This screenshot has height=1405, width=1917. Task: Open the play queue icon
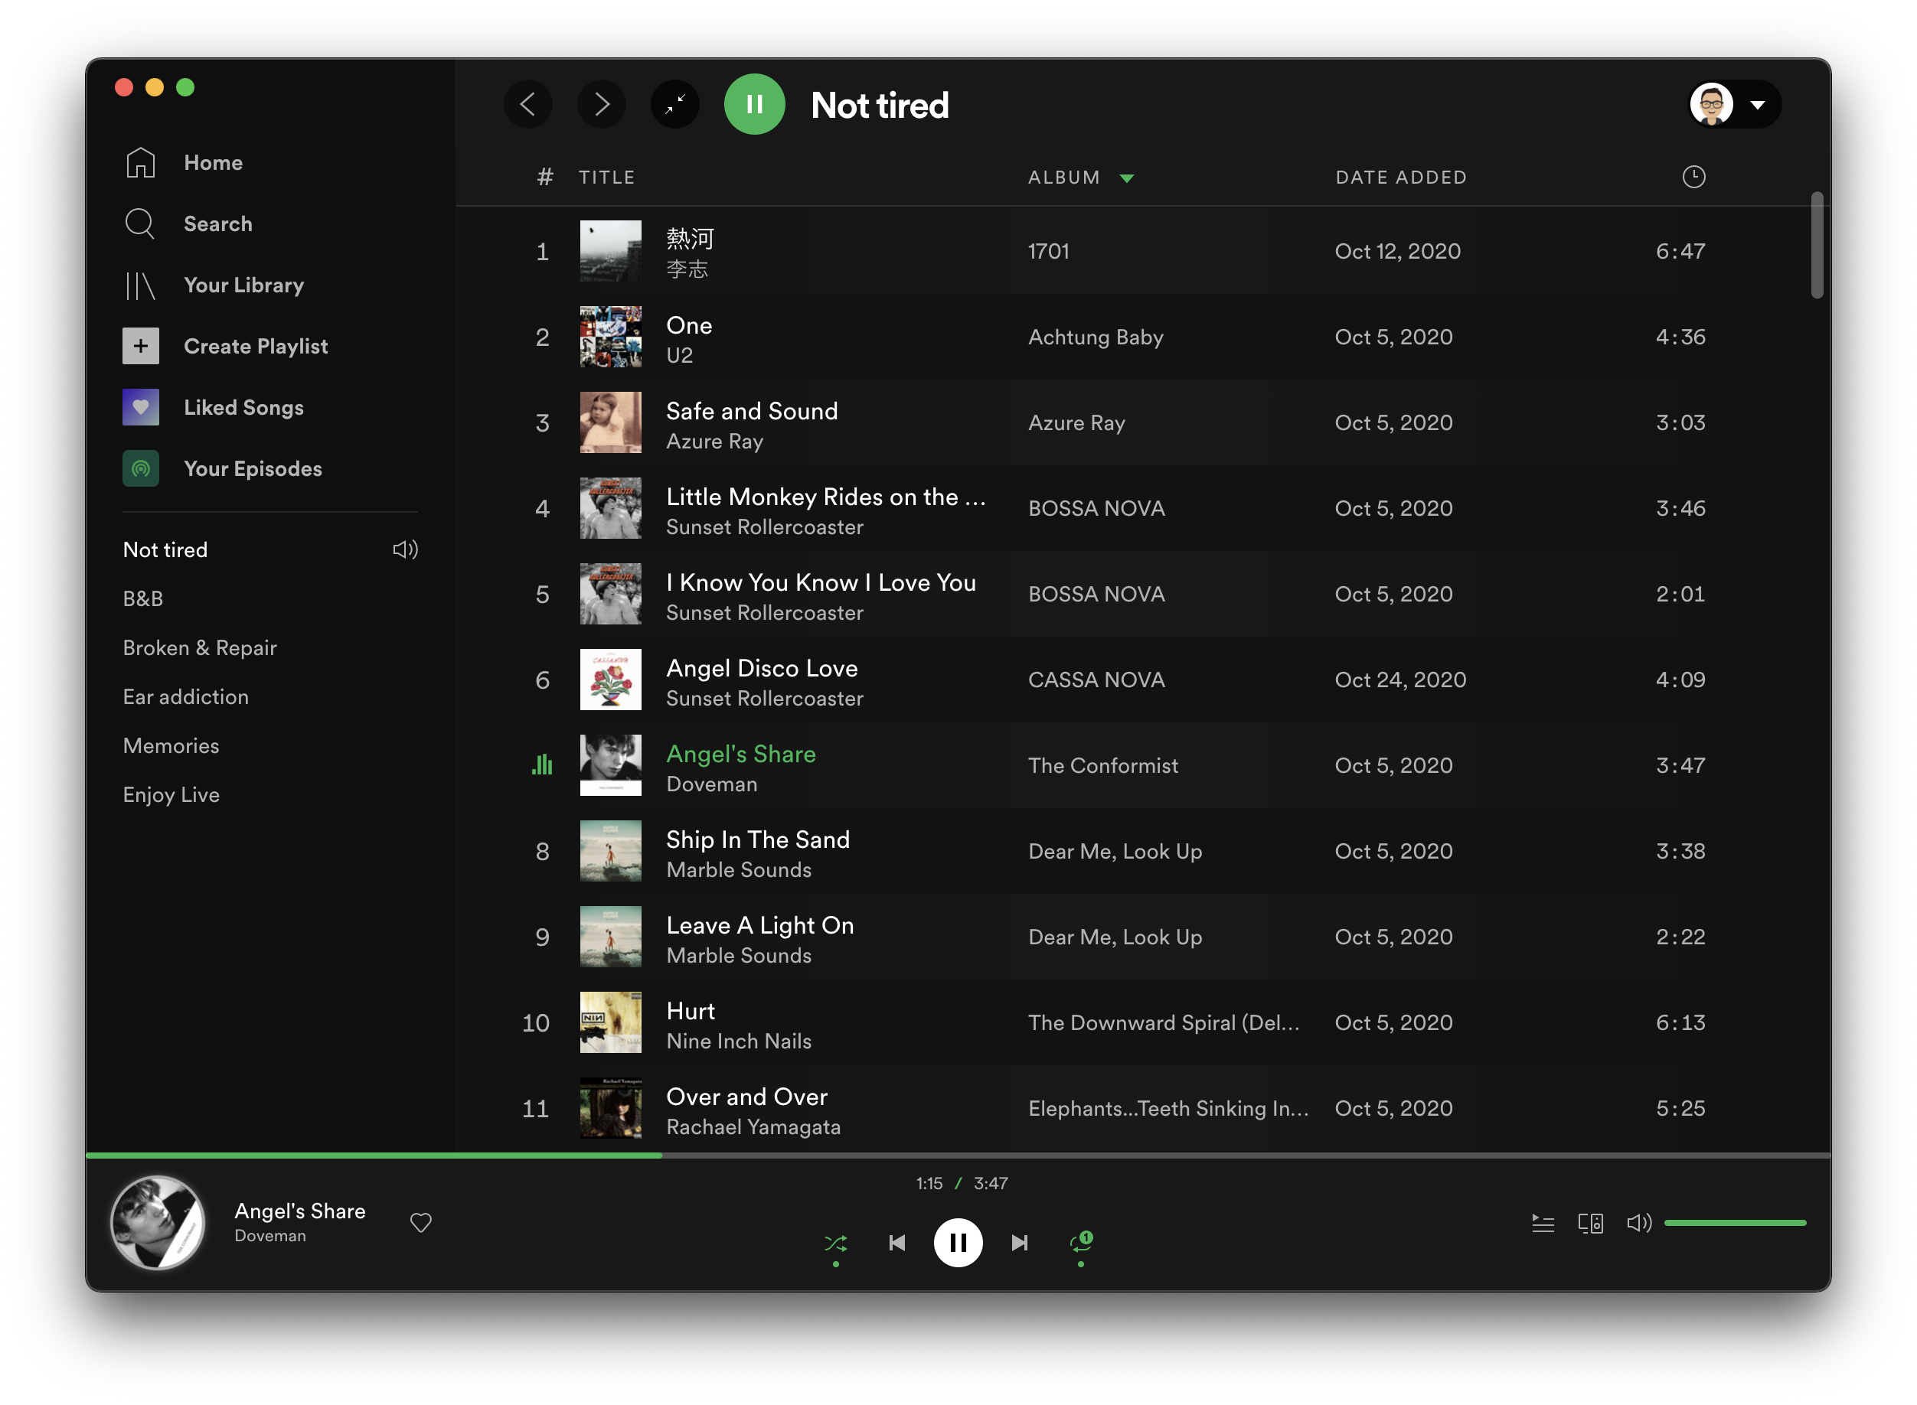(1543, 1223)
